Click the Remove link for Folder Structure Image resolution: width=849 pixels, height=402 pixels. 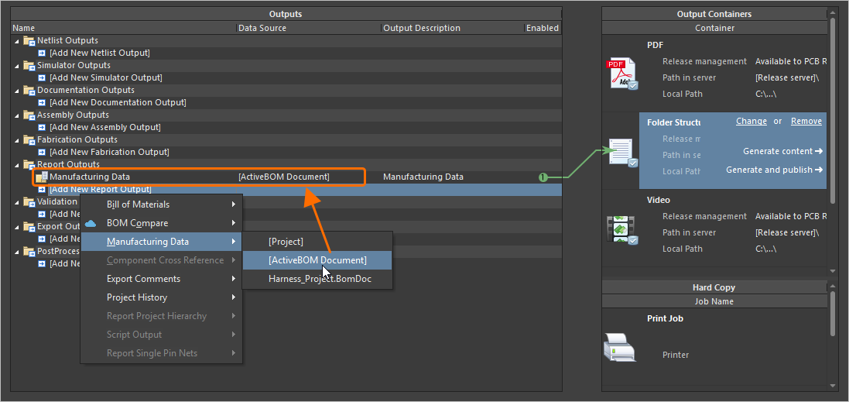(806, 122)
